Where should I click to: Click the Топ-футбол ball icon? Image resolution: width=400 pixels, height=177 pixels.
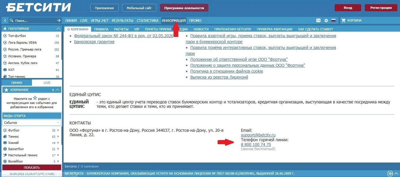(x=5, y=36)
